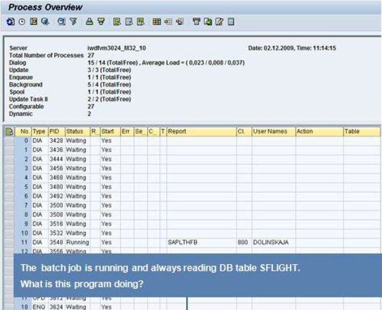Select row 0 using its row selector

coord(10,141)
